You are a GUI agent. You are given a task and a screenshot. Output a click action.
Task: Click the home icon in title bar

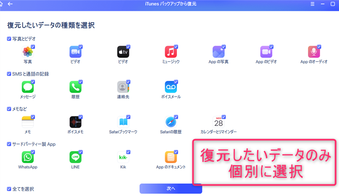[x=1, y=4]
